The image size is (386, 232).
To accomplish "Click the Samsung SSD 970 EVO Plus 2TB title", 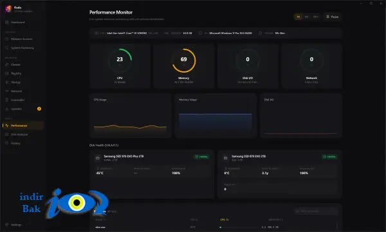I will (x=124, y=156).
